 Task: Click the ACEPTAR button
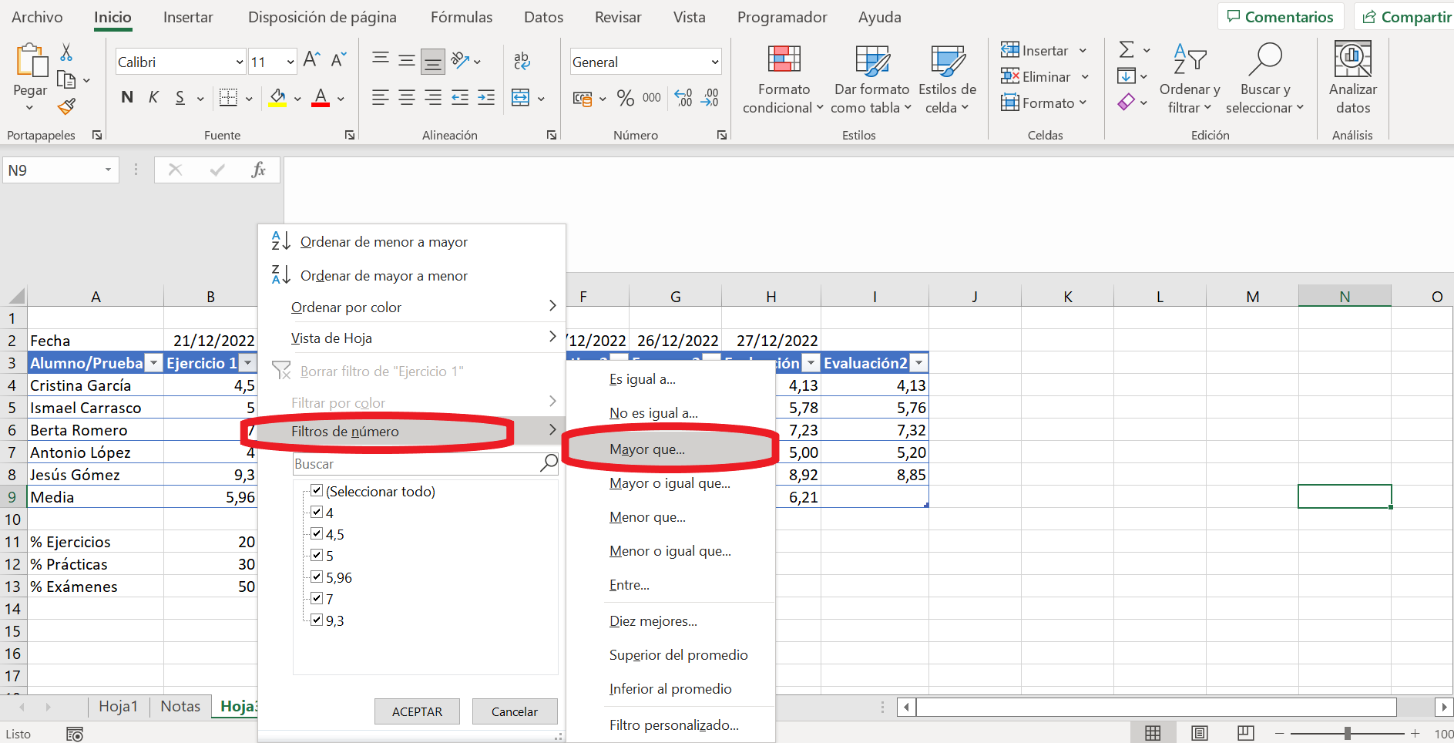point(417,711)
